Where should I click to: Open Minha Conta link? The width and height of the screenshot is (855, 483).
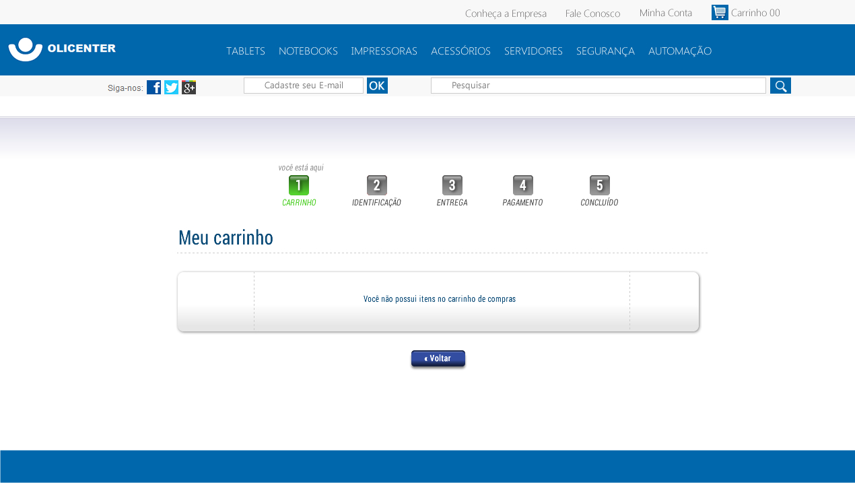[665, 13]
